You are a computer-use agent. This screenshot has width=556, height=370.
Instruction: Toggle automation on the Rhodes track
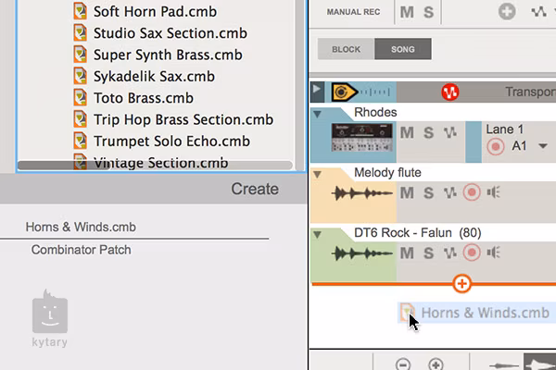pos(450,133)
